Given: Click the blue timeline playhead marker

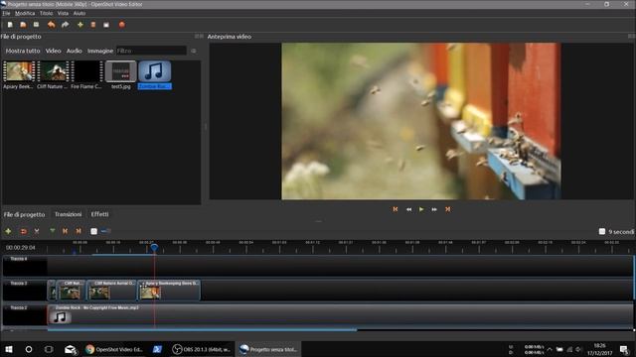Looking at the screenshot, I should 154,247.
